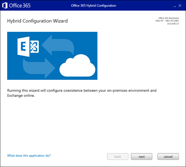The width and height of the screenshot is (186, 167).
Task: Click the Exchange logo in the banner
Action: tap(28, 47)
